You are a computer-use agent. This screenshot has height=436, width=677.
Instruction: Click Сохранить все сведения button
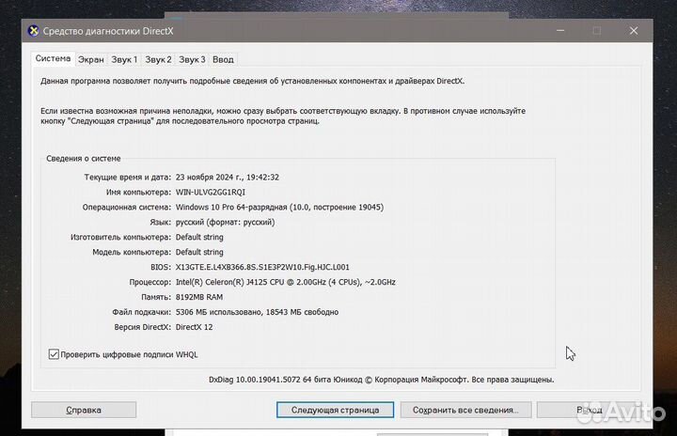(465, 410)
